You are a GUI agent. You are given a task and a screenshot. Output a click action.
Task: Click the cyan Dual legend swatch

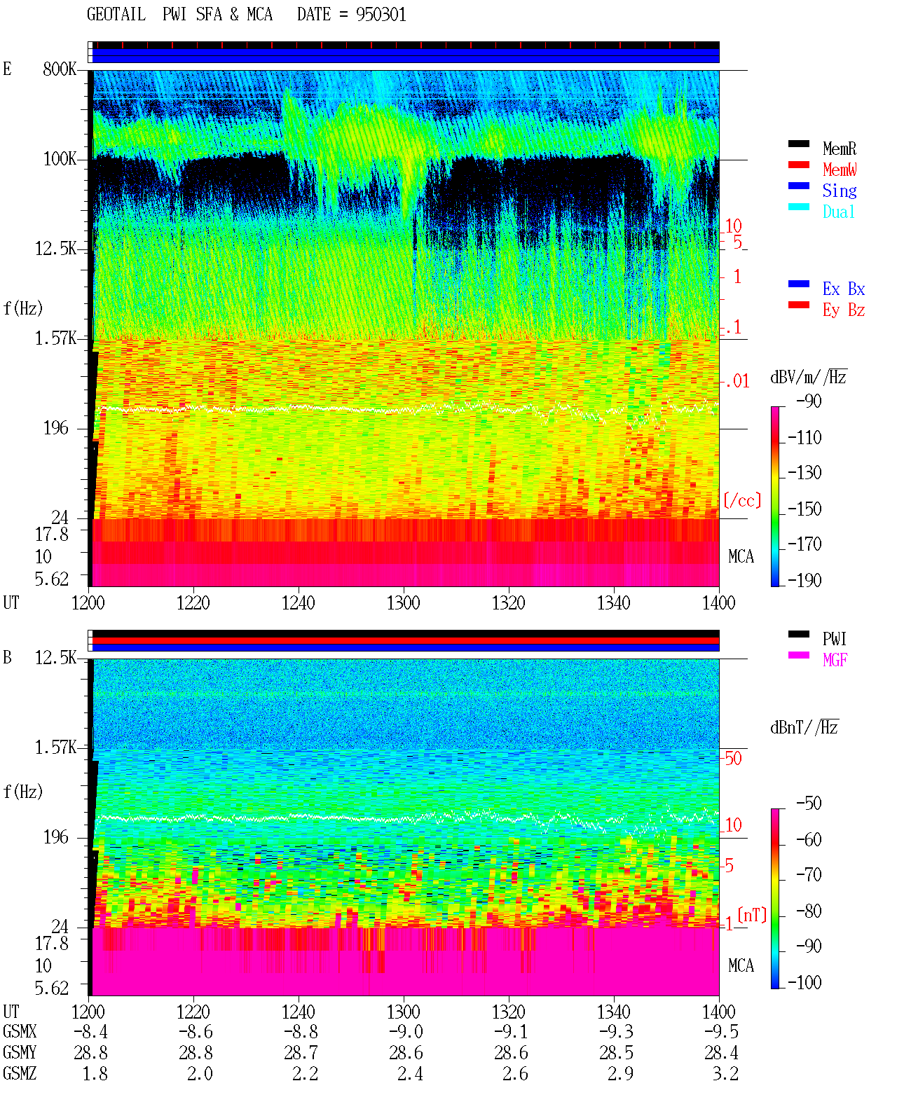[799, 207]
